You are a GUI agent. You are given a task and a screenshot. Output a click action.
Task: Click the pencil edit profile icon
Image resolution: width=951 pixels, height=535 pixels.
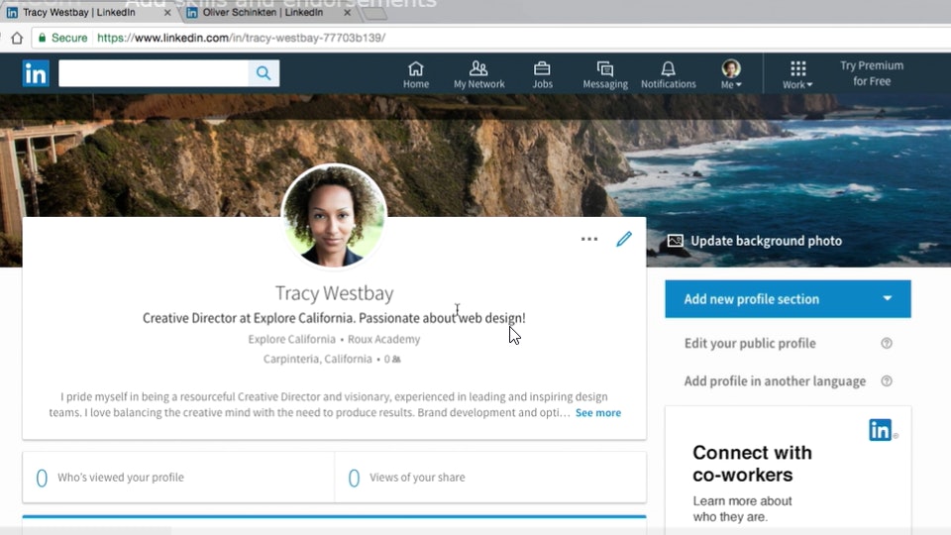(x=624, y=239)
